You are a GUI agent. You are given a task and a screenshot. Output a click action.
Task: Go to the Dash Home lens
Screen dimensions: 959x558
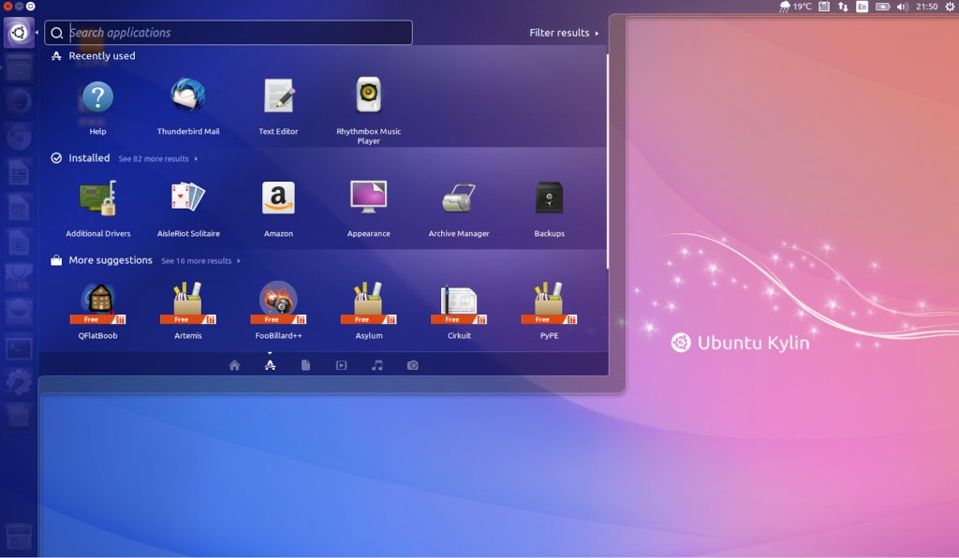click(x=234, y=365)
